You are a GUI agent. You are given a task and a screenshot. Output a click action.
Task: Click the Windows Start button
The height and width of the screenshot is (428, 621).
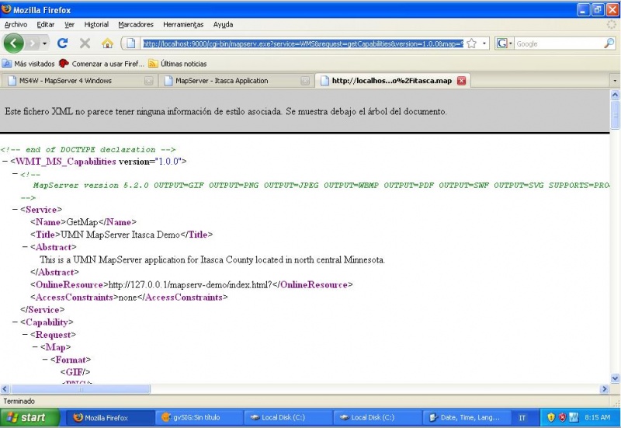pyautogui.click(x=29, y=418)
